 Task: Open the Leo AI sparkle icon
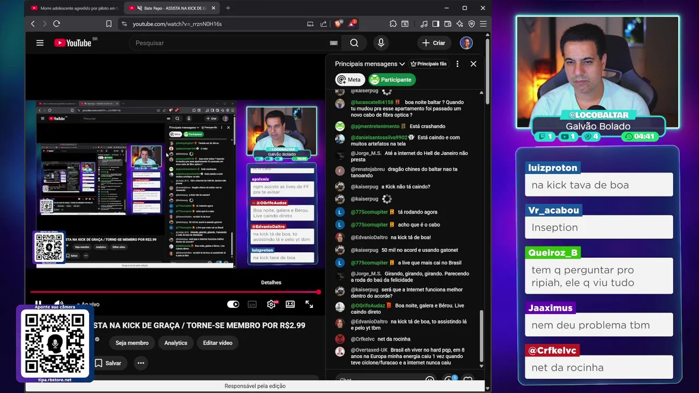click(459, 24)
